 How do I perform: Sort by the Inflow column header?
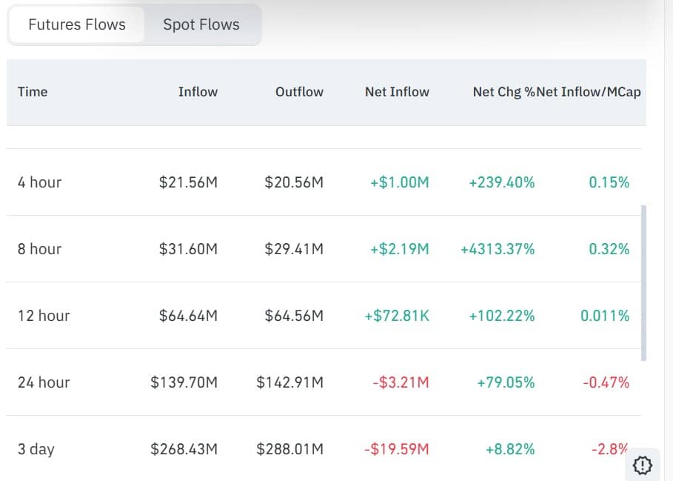click(x=198, y=92)
